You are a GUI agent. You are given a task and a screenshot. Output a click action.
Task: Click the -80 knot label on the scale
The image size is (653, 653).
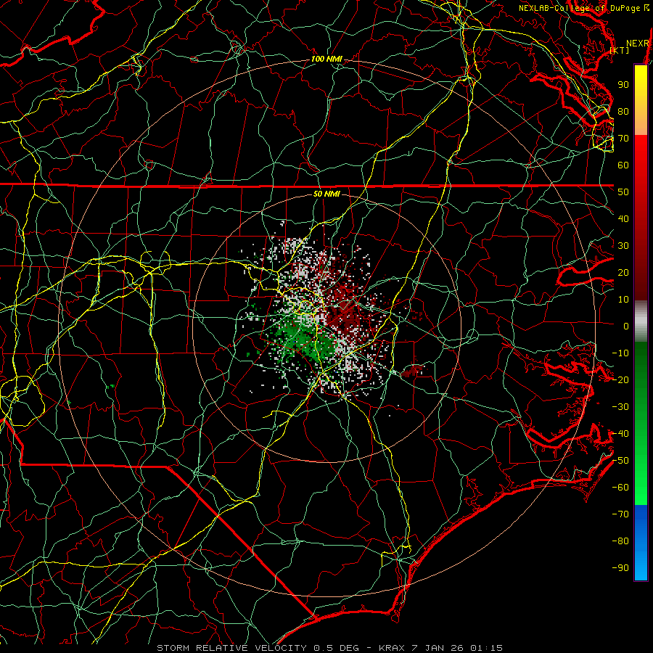tap(620, 541)
